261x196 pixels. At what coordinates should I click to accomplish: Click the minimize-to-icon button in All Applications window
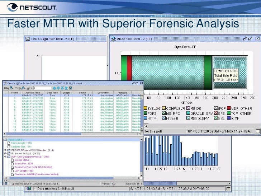(x=245, y=39)
